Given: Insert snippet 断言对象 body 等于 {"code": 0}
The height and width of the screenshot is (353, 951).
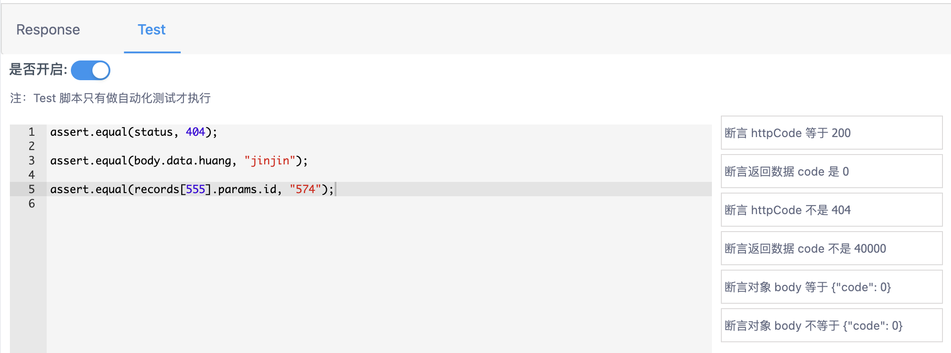Looking at the screenshot, I should coord(832,287).
